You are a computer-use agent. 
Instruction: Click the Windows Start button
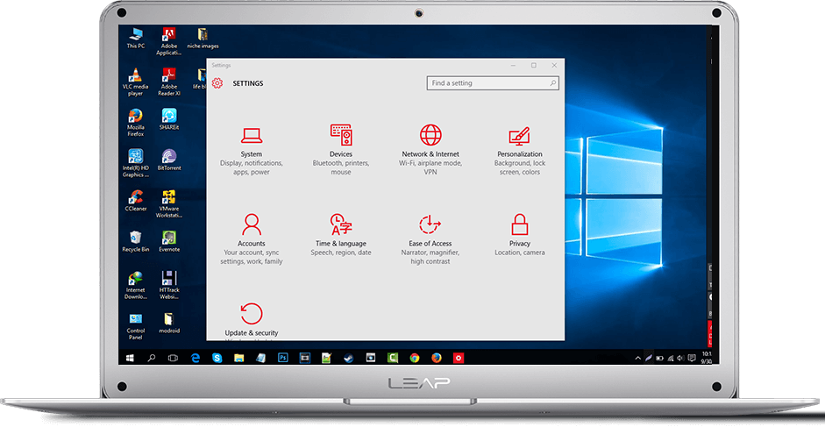130,358
